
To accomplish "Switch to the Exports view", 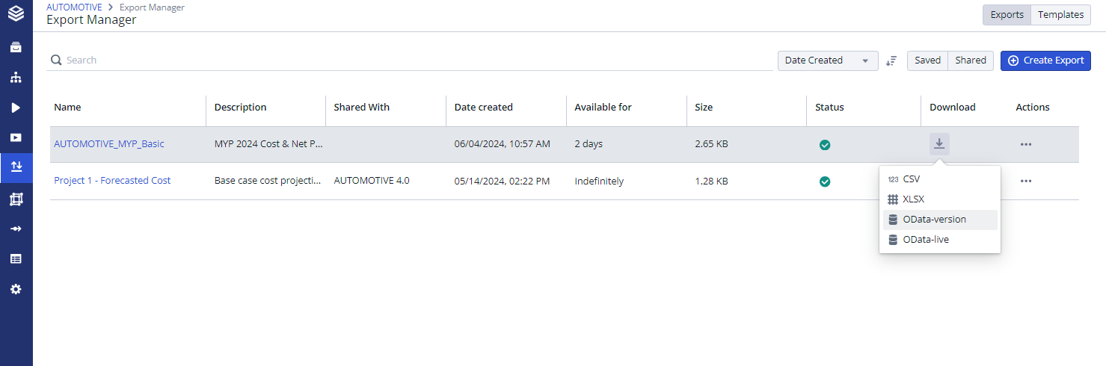I will pyautogui.click(x=1007, y=15).
